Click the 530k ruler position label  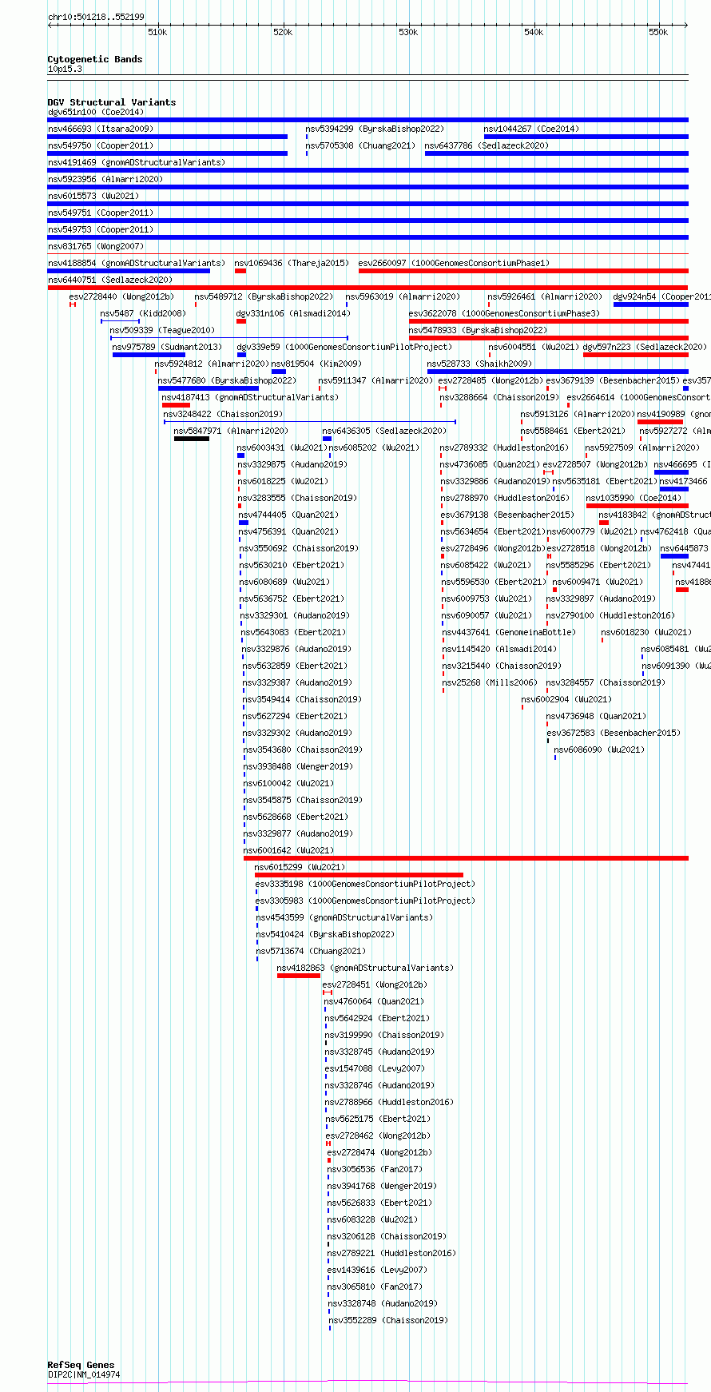pos(407,32)
